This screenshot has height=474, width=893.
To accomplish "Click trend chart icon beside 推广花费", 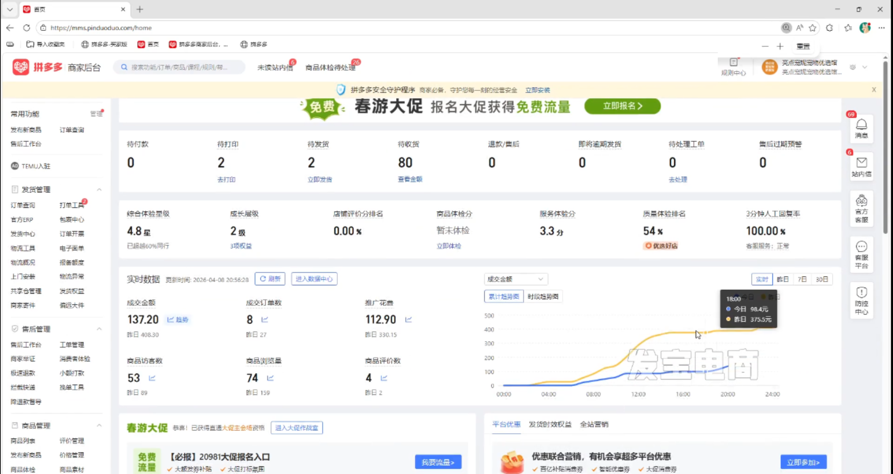I will click(x=409, y=319).
